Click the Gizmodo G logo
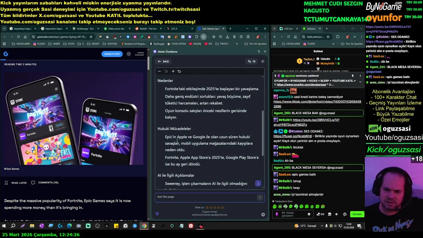The image size is (423, 238). coord(6,54)
